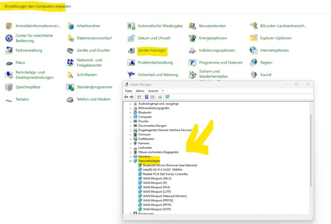Click the scan for hardware changes monitor icon
Screen dimensions: 331x224
click(x=167, y=97)
